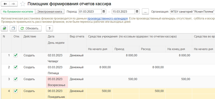Open calendar for period end date
Screen dimensions: 215x99
tap(137, 12)
